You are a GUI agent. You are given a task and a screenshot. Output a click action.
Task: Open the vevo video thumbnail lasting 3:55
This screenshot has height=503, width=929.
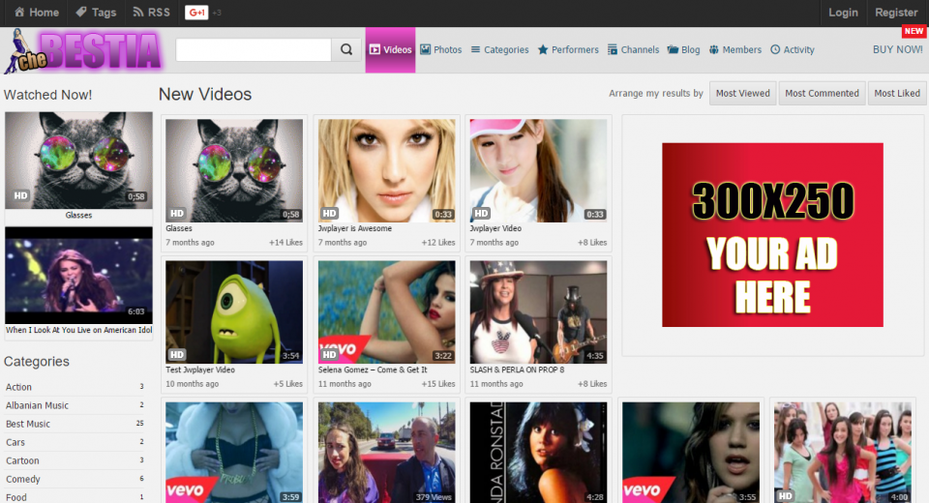point(691,453)
